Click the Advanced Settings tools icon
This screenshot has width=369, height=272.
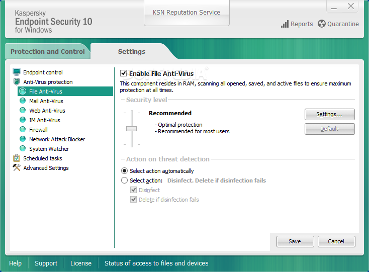coord(17,167)
